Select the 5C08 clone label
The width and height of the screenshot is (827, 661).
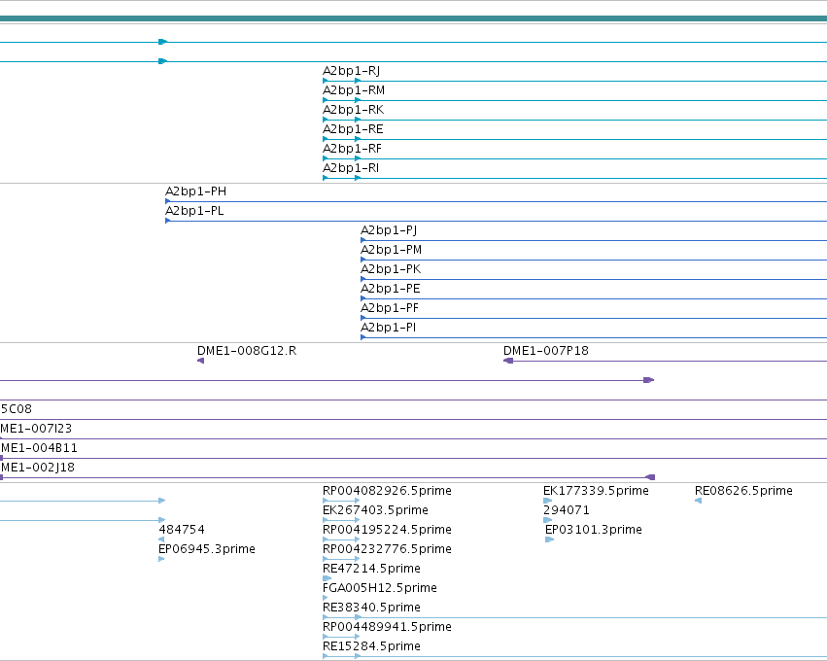(x=16, y=409)
